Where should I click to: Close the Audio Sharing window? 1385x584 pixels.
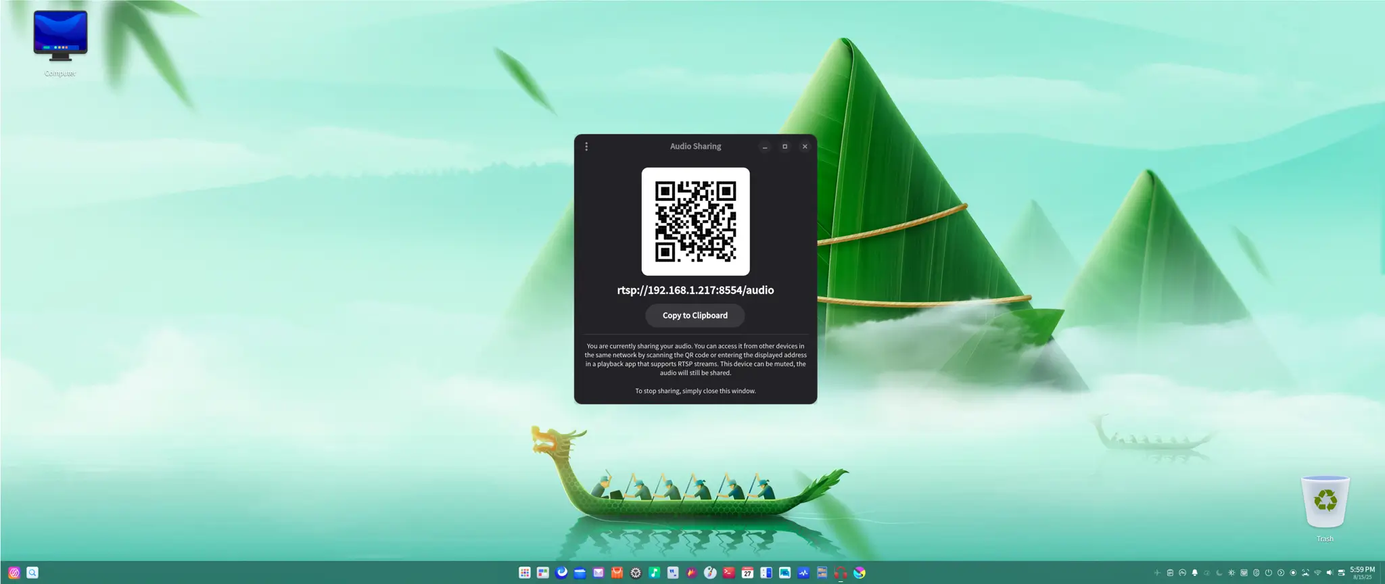[805, 147]
